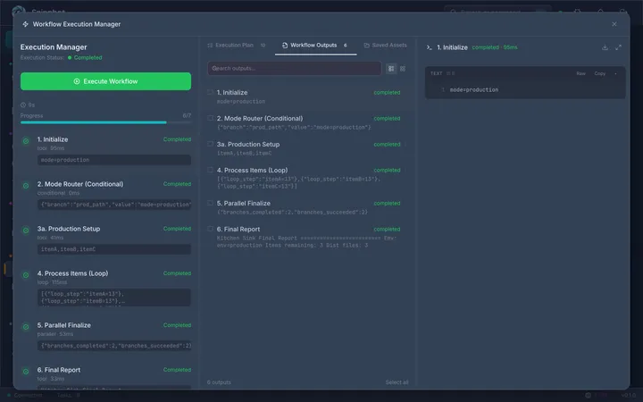The height and width of the screenshot is (402, 643).
Task: Close the Workflow Execution Manager dialog
Action: (614, 24)
